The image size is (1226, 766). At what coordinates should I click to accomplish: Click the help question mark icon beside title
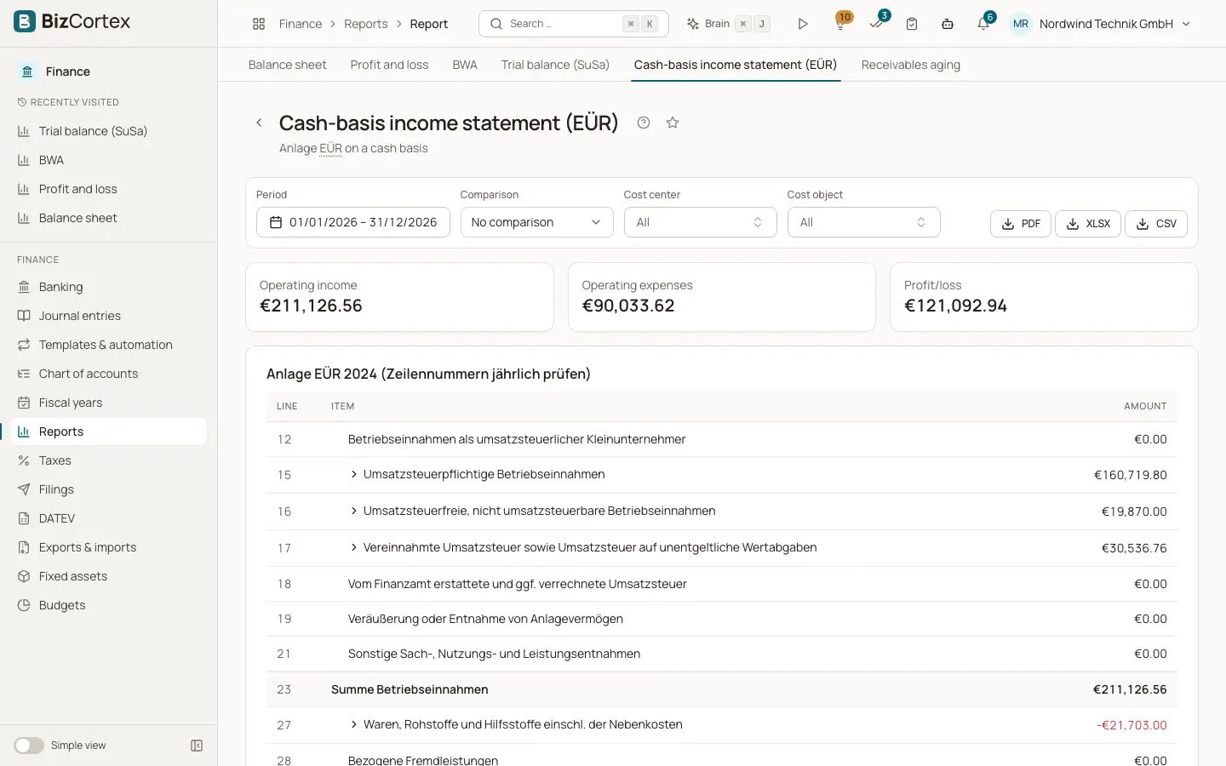click(x=644, y=123)
